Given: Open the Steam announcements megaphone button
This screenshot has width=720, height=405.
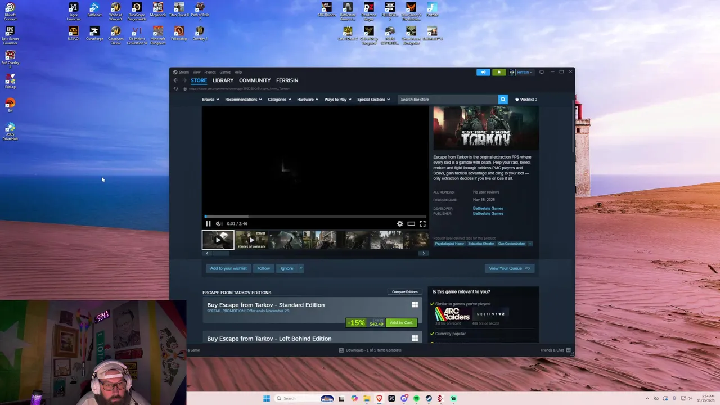Looking at the screenshot, I should (483, 72).
